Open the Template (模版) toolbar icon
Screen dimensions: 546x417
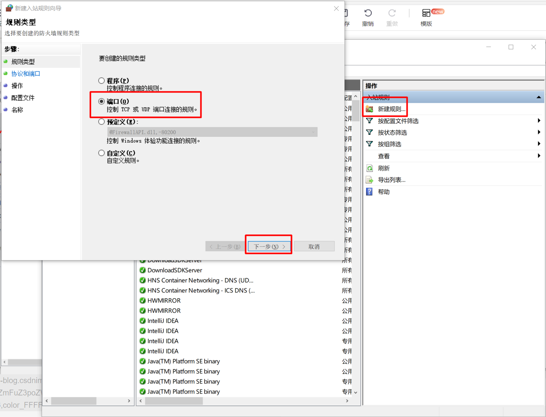[x=426, y=13]
